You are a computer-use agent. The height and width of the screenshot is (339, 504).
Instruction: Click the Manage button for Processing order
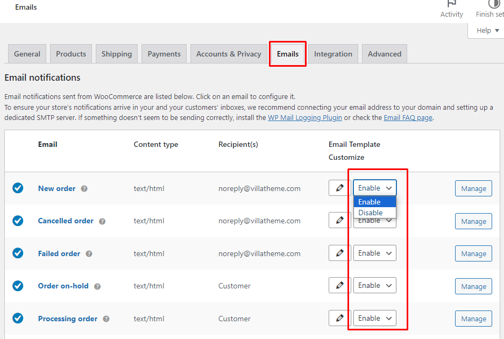click(473, 319)
